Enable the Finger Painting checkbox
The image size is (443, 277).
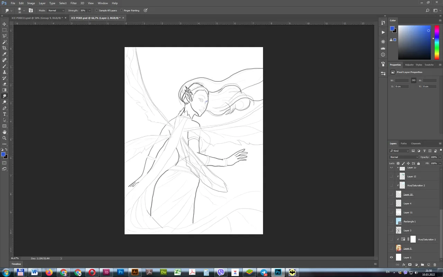point(121,10)
